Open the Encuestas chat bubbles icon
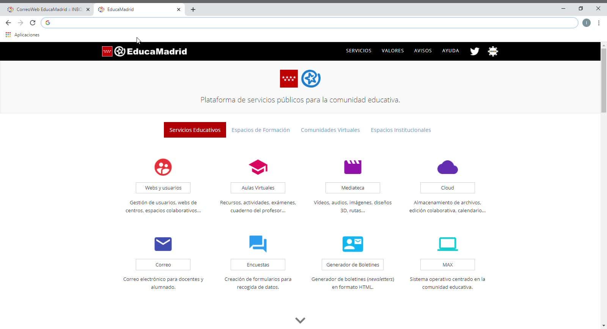Viewport: 607px width, 329px height. tap(258, 244)
